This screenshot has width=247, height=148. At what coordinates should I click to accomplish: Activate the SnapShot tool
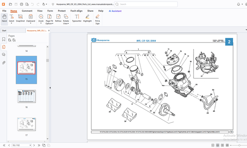click(20, 18)
